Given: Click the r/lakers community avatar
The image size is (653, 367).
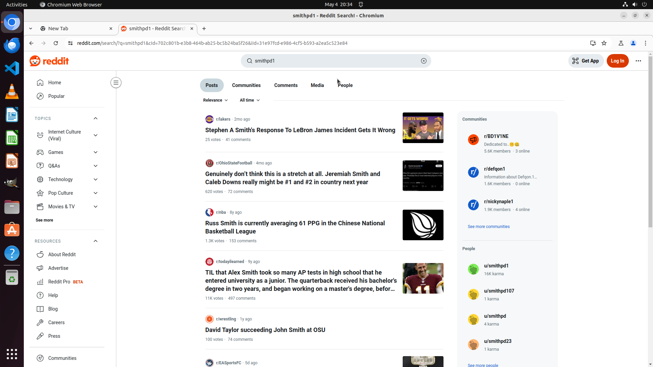Looking at the screenshot, I should click(209, 119).
